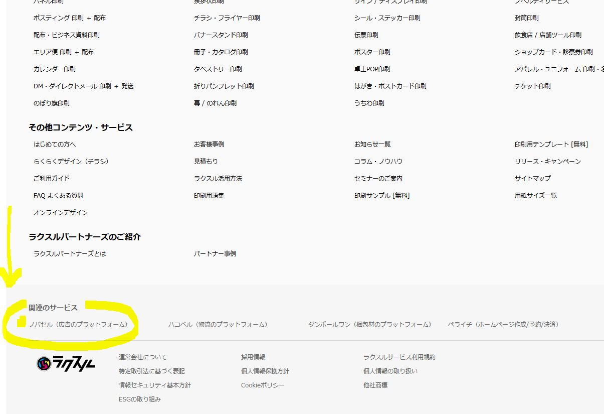Open 個人情報保護方針 link

coord(265,371)
